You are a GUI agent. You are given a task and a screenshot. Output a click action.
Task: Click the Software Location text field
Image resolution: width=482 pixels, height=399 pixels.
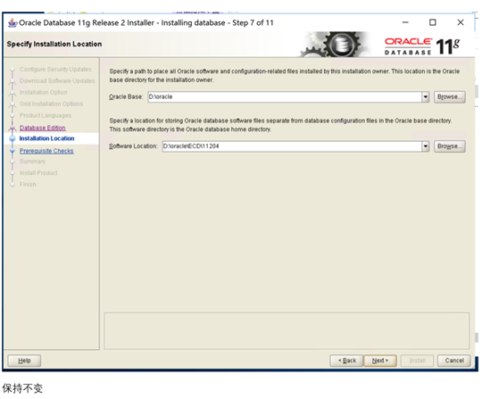click(292, 146)
